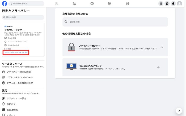
Task: Click the new message compose icon
Action: [x=179, y=110]
